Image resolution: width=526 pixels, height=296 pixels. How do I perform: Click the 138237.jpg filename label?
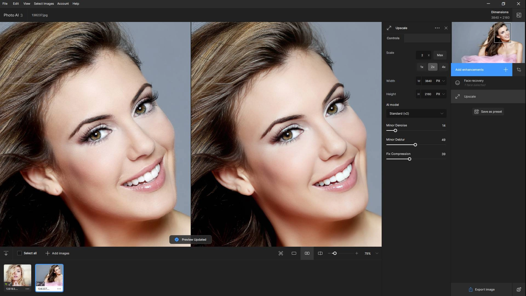point(40,15)
